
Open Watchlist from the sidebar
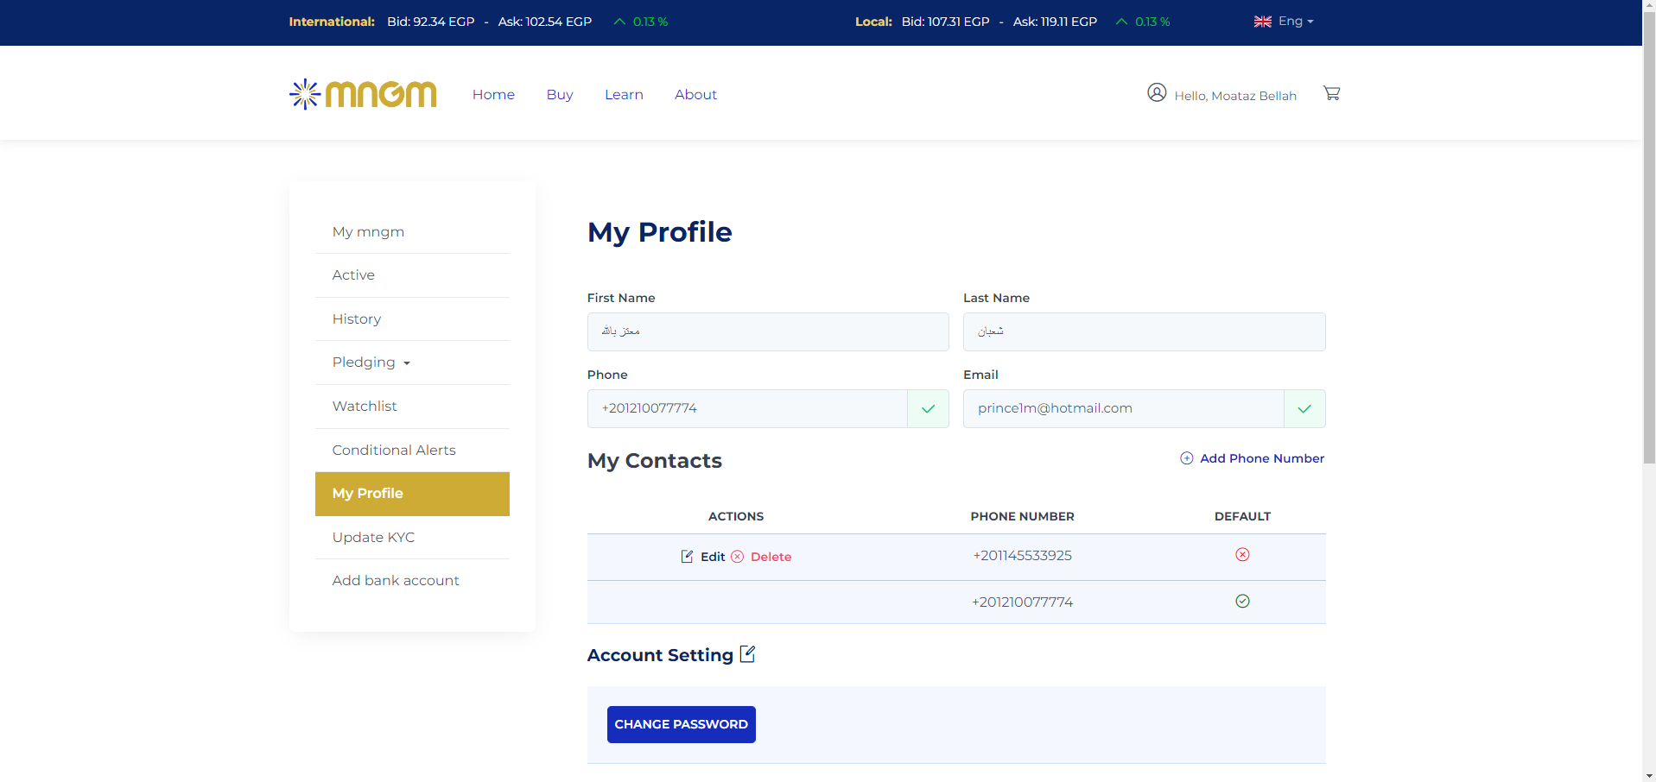[365, 407]
